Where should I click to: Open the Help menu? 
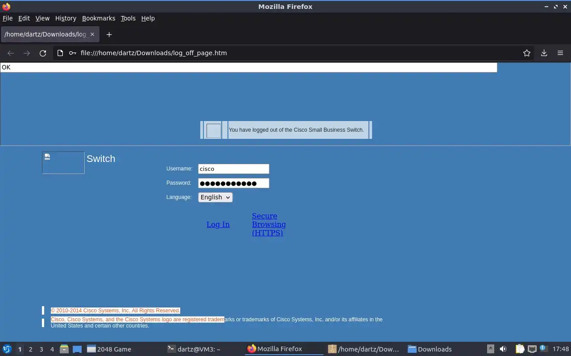pyautogui.click(x=148, y=18)
